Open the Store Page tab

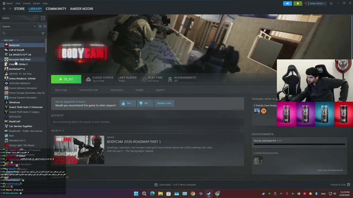click(61, 90)
